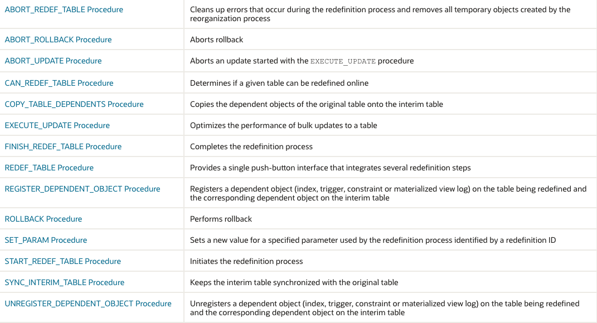Image resolution: width=597 pixels, height=323 pixels.
Task: Open UNREGISTER_DEPENDENT_OBJECT Procedure link
Action: tap(88, 304)
